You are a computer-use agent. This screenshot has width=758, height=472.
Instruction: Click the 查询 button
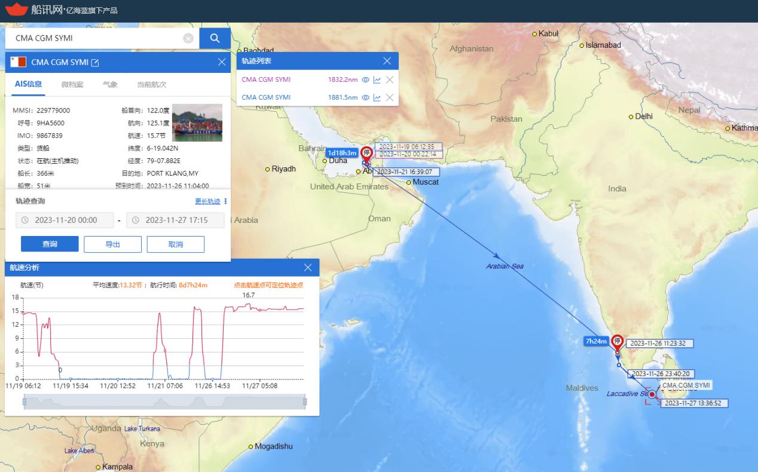click(50, 244)
